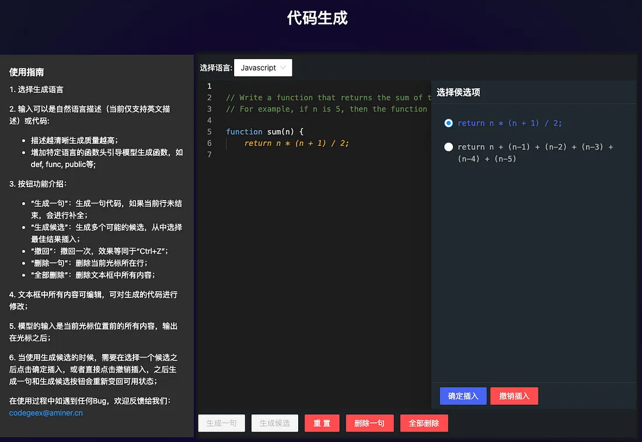Click comment line '// Write a function that returns'
This screenshot has width=642, height=442.
[x=329, y=97]
